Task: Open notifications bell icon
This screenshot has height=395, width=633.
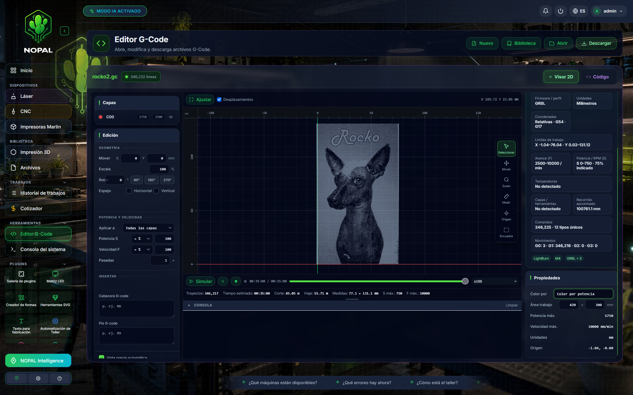Action: click(x=546, y=11)
